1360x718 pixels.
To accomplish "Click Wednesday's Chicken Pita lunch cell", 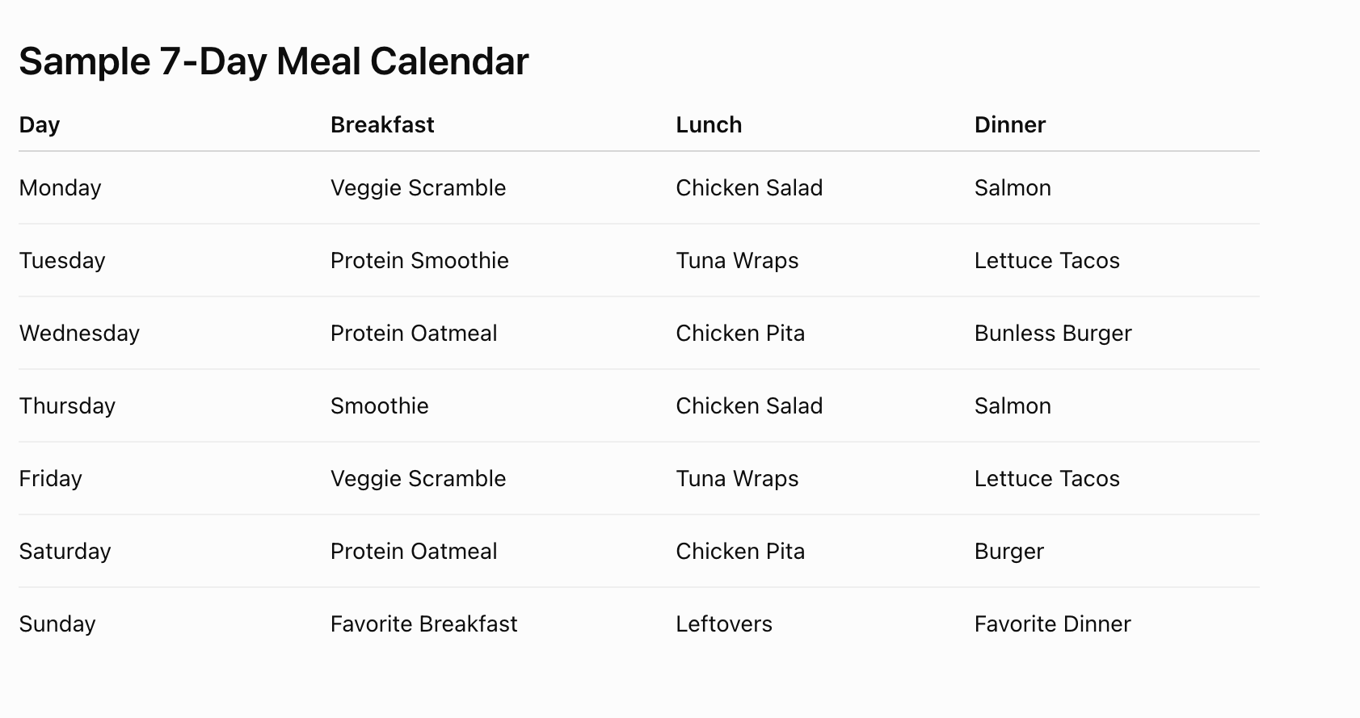I will [x=740, y=333].
